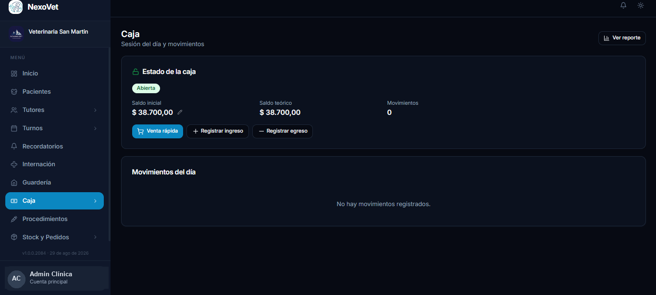Toggle the light theme sun icon

641,5
